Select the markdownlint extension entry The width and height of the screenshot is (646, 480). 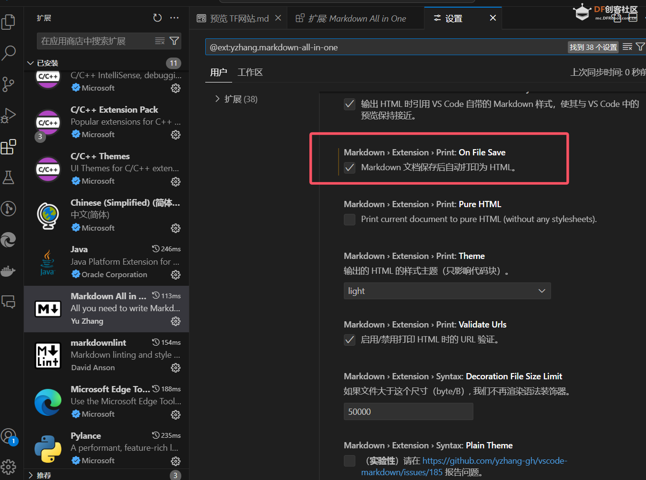(x=106, y=355)
